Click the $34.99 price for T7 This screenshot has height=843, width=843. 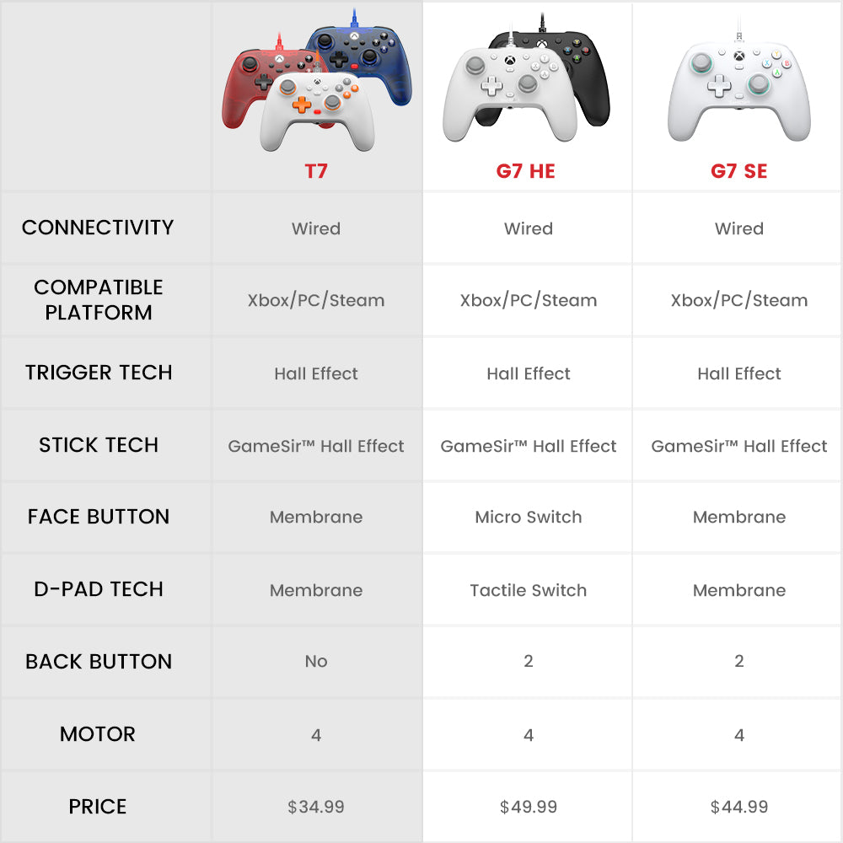click(x=316, y=807)
